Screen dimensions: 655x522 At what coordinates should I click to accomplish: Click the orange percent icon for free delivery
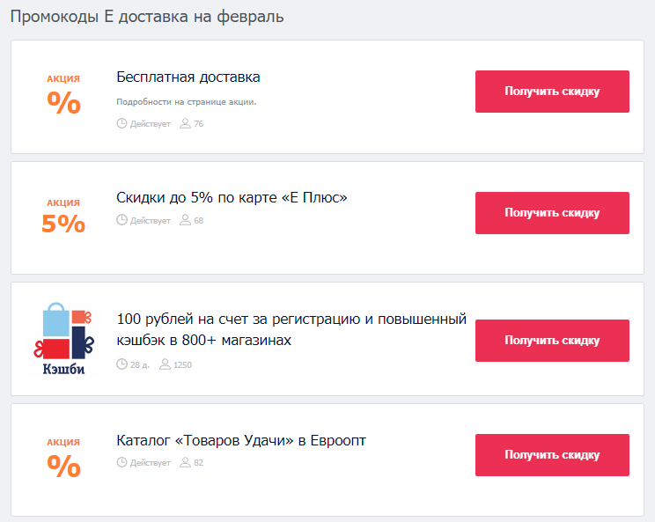(x=63, y=102)
